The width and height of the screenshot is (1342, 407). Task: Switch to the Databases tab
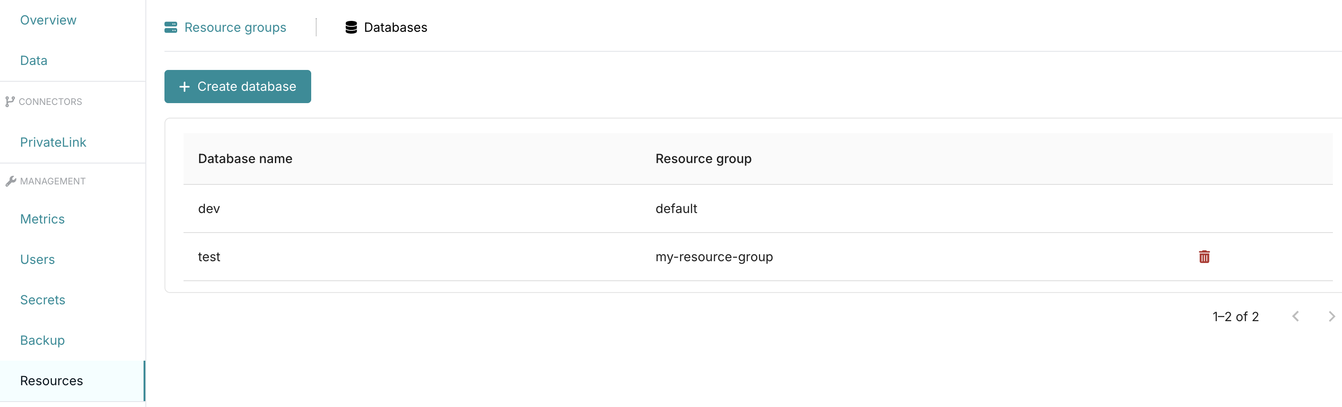386,27
